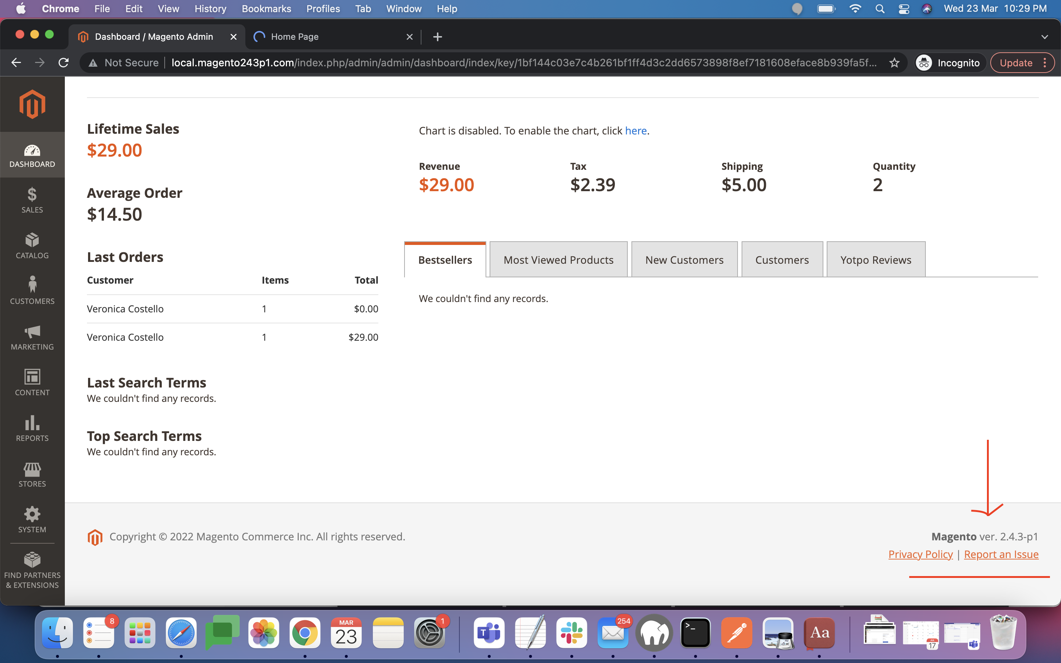
Task: Click the Bookmarks menu in the menu bar
Action: click(x=266, y=8)
